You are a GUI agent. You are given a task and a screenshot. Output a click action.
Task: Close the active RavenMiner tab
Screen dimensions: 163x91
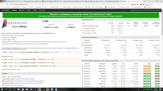pyautogui.click(x=141, y=2)
